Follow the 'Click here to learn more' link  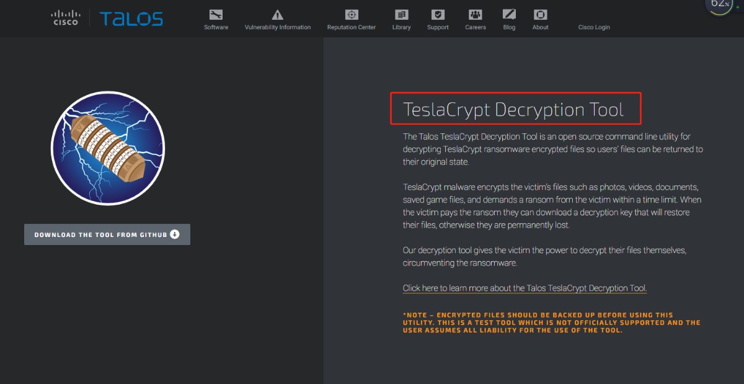(x=525, y=288)
